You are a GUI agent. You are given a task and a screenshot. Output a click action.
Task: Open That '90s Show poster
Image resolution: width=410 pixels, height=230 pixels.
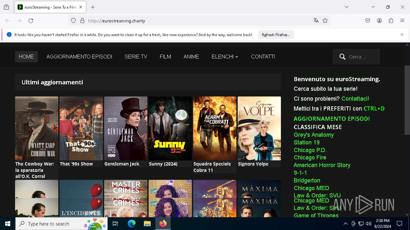click(81, 128)
